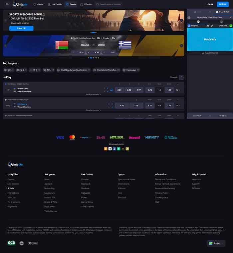Screen dimensions: 233x253
Task: Click the Skrill payment icon
Action: (x=101, y=137)
